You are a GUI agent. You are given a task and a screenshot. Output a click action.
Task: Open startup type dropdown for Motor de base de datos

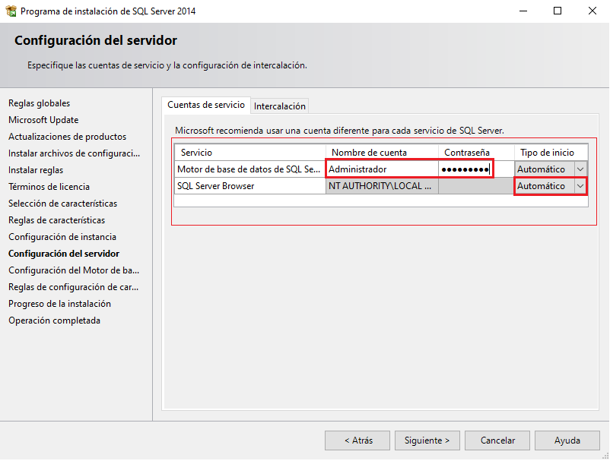[x=580, y=169]
